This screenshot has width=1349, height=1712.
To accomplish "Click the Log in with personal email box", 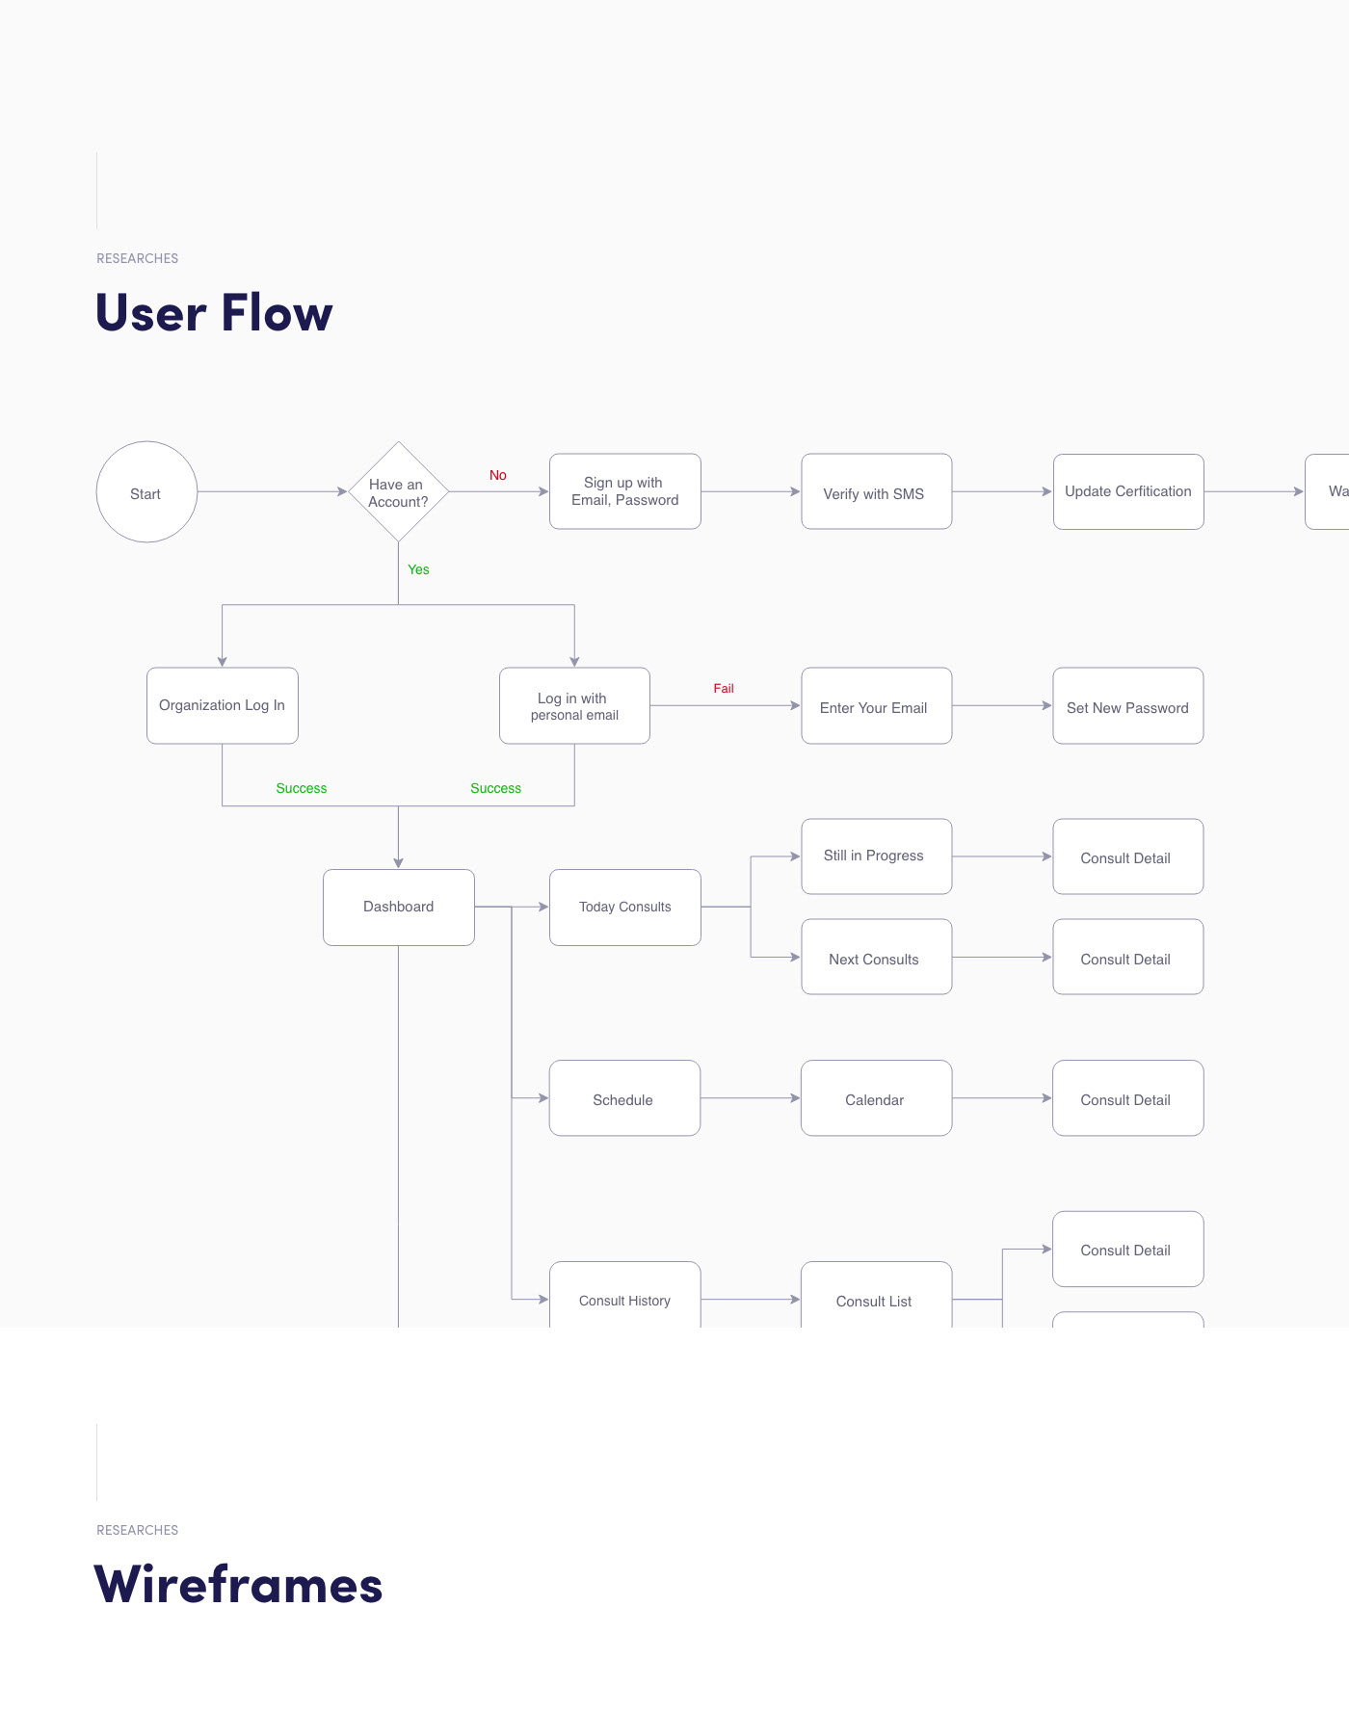I will 574,705.
